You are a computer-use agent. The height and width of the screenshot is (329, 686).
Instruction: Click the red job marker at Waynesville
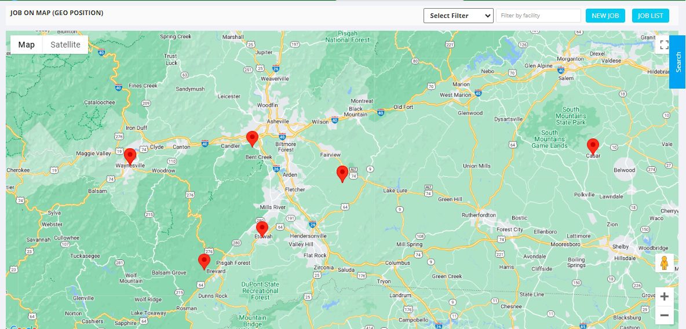130,156
